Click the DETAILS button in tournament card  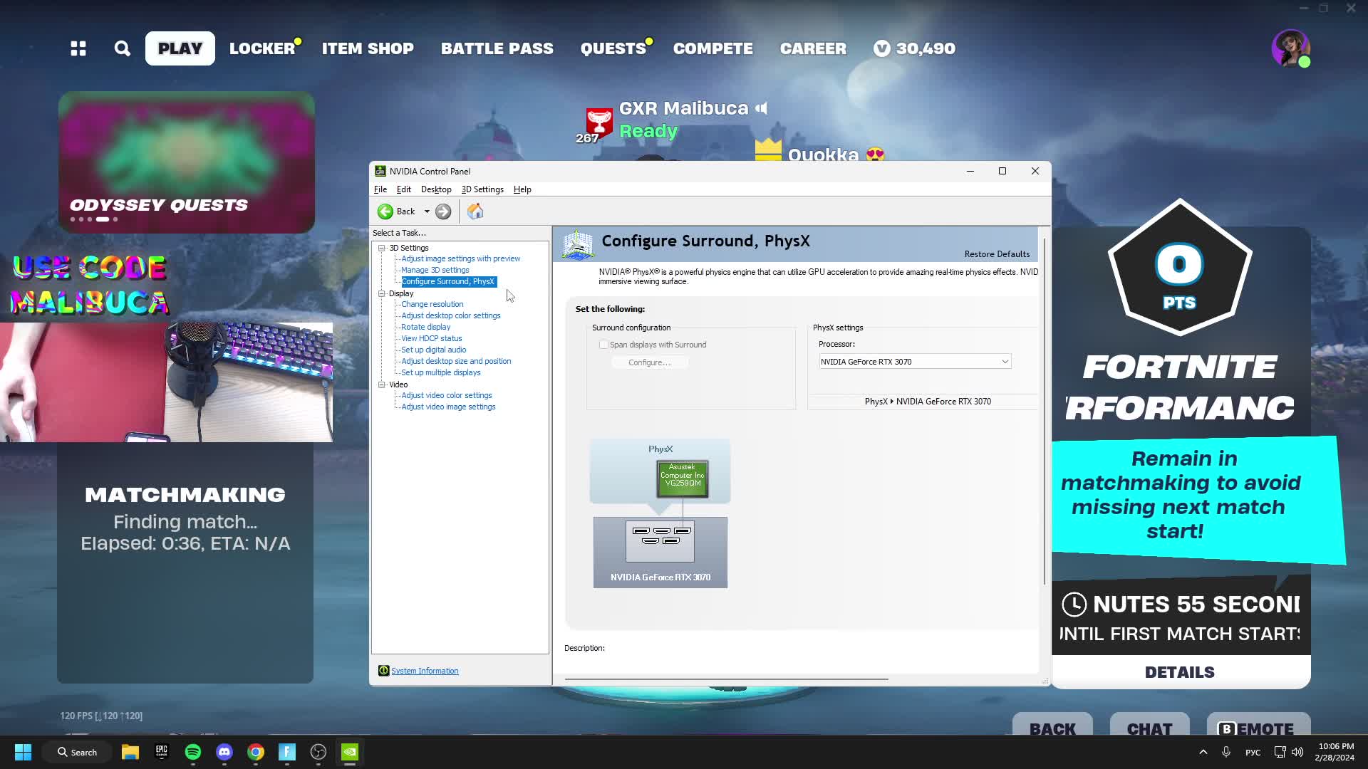tap(1180, 672)
